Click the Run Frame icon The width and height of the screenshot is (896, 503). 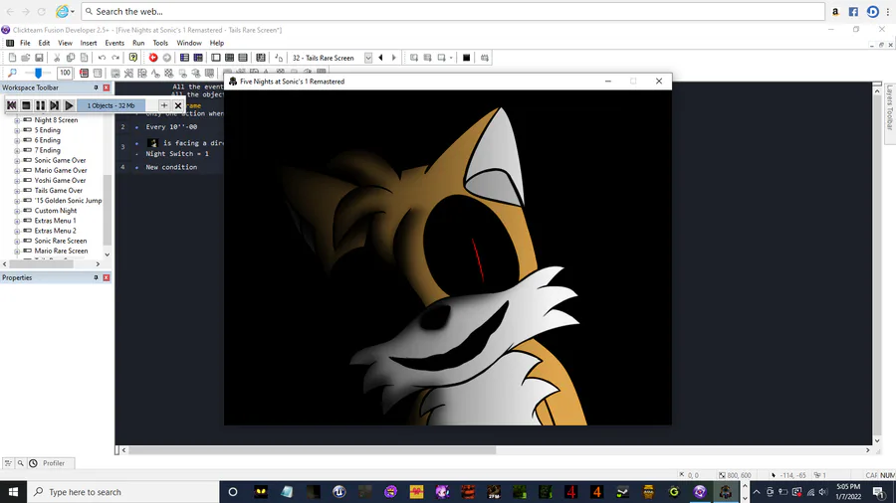click(x=441, y=58)
